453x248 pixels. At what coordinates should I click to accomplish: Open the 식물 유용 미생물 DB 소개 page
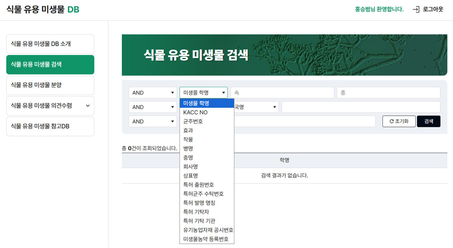[x=50, y=44]
